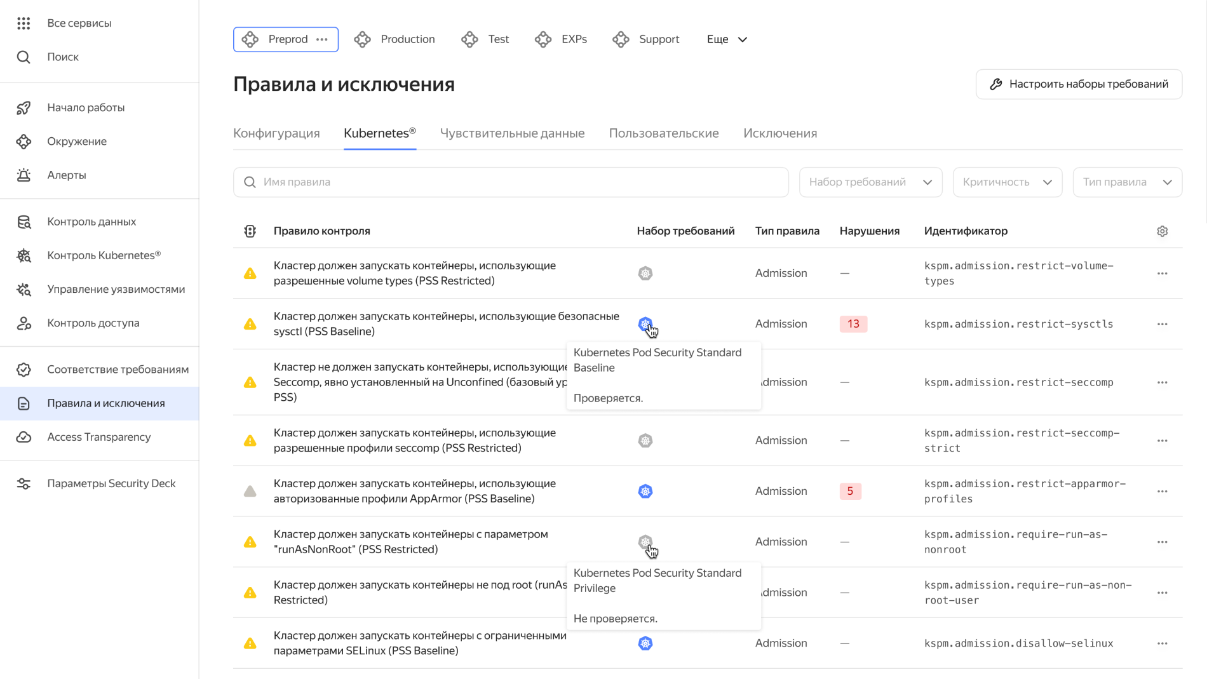Viewport: 1207px width, 679px height.
Task: Expand the Критичность filter
Action: point(1007,182)
